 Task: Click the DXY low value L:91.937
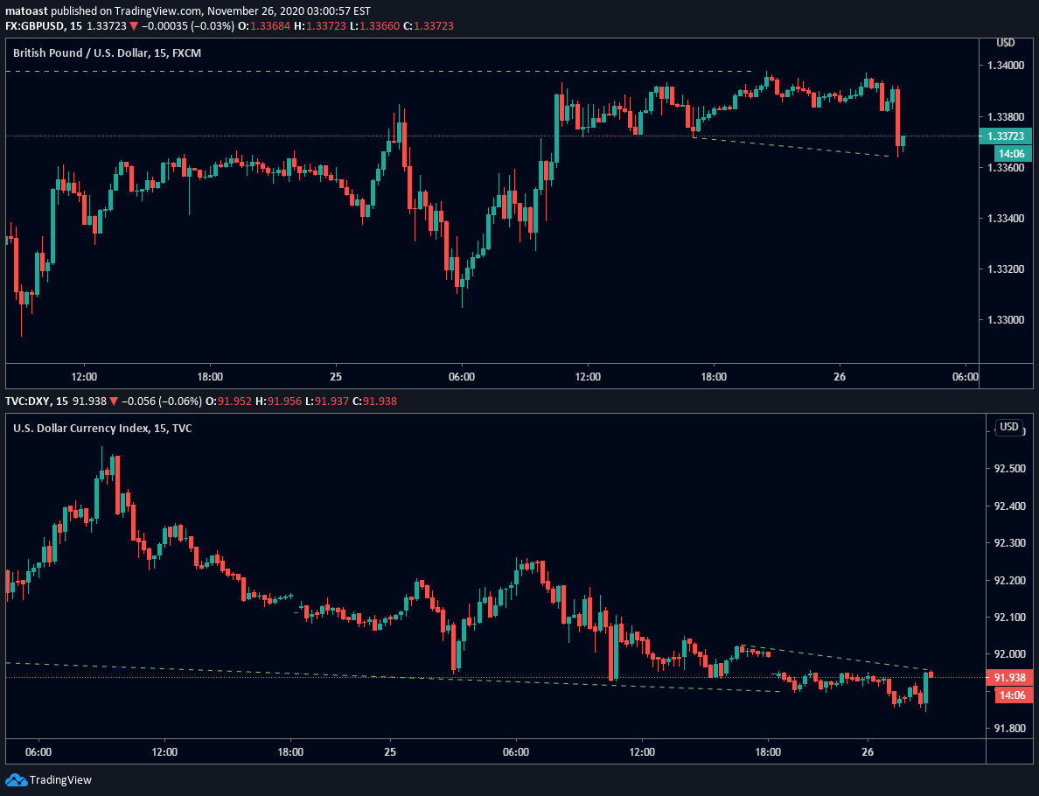point(327,401)
